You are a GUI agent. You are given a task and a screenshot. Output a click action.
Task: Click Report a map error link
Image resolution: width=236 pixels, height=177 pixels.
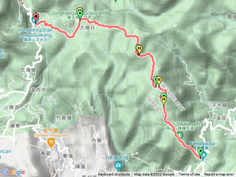[x=219, y=174]
